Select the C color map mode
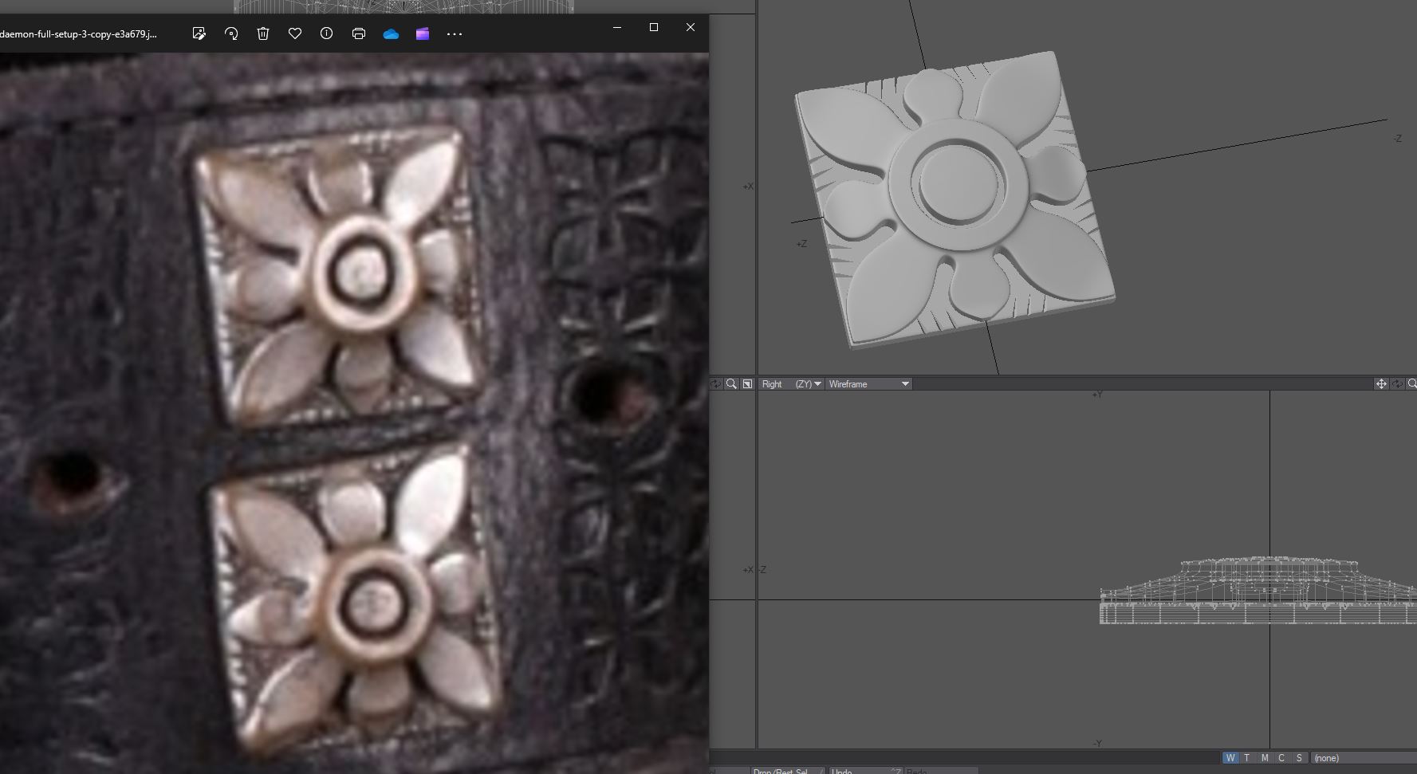The height and width of the screenshot is (774, 1417). [1281, 758]
